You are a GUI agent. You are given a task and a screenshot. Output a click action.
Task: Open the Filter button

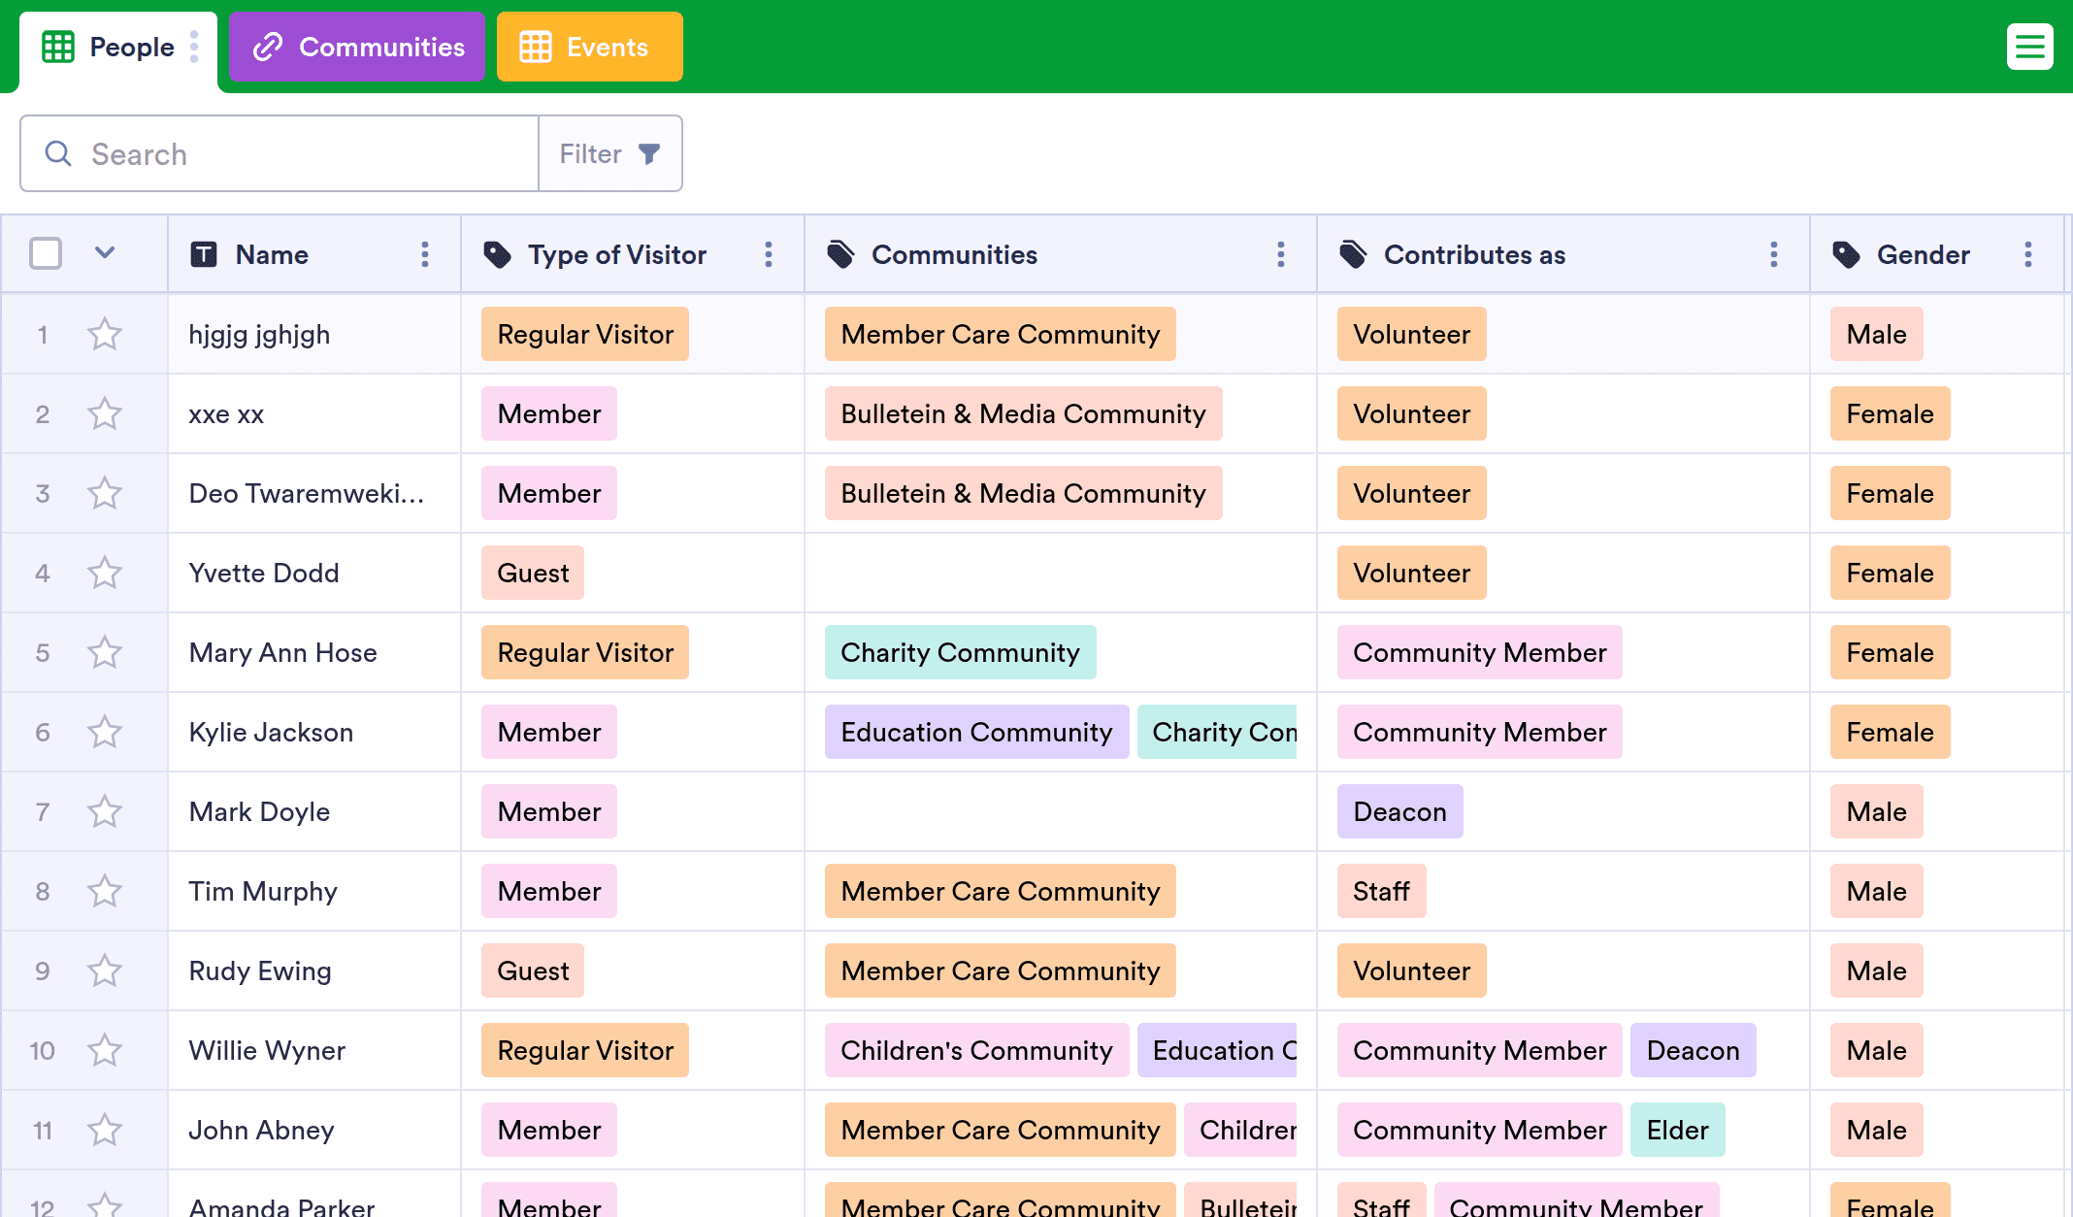point(610,153)
